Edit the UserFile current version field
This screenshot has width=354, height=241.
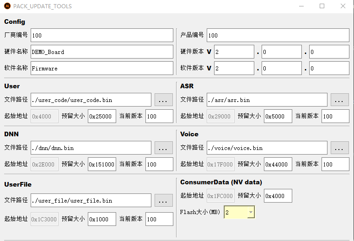159,219
